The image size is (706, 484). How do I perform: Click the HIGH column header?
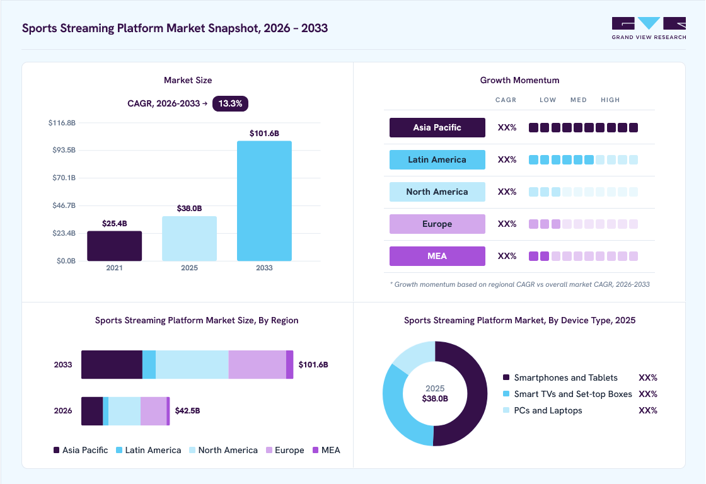point(610,100)
